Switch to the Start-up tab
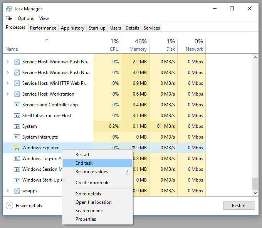262x228 pixels. [x=97, y=28]
